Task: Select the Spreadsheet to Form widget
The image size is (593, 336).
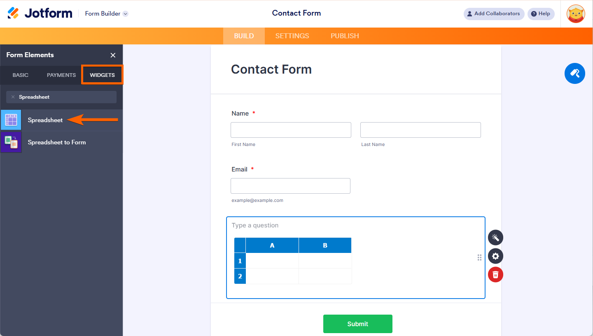Action: point(57,142)
